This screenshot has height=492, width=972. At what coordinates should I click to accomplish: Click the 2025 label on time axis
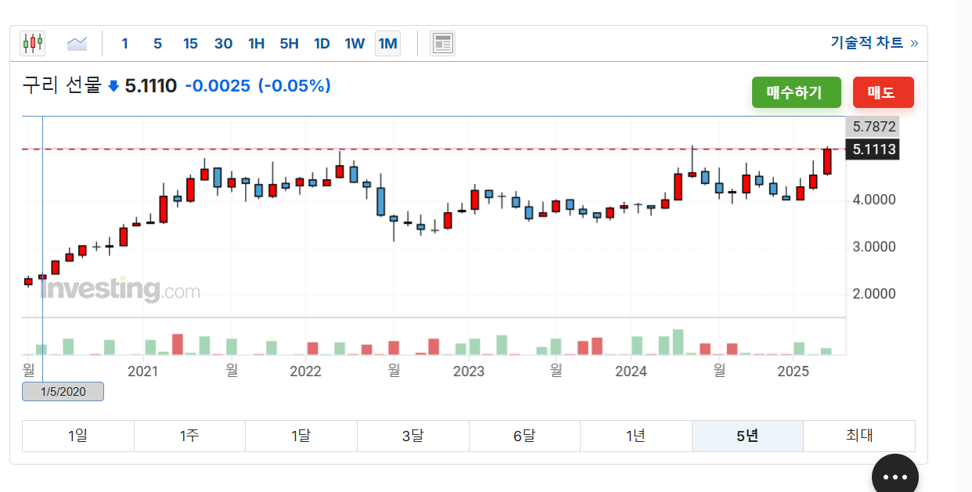[x=794, y=371]
